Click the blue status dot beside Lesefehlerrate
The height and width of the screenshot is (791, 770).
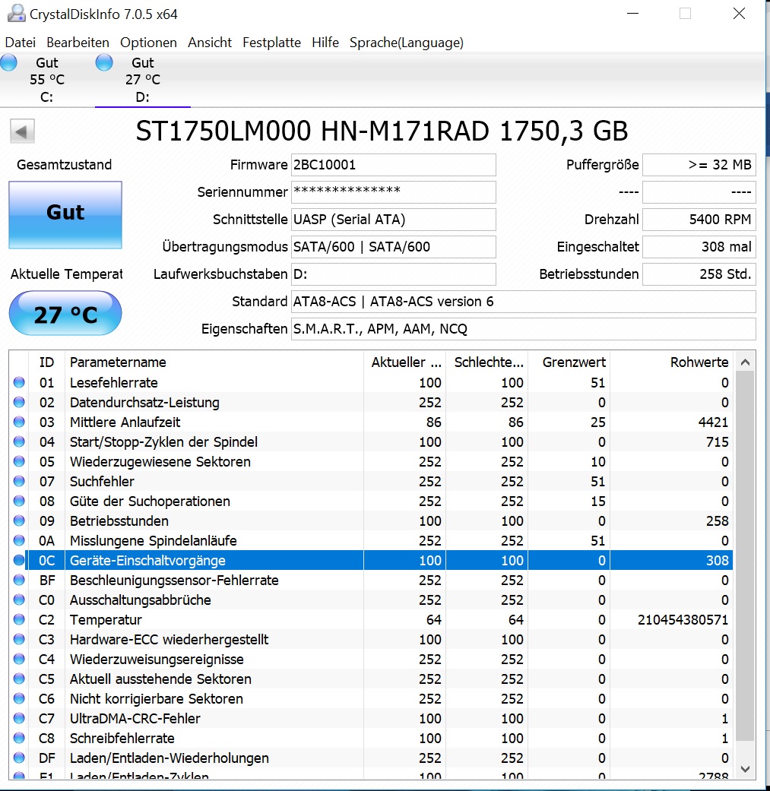pos(18,382)
